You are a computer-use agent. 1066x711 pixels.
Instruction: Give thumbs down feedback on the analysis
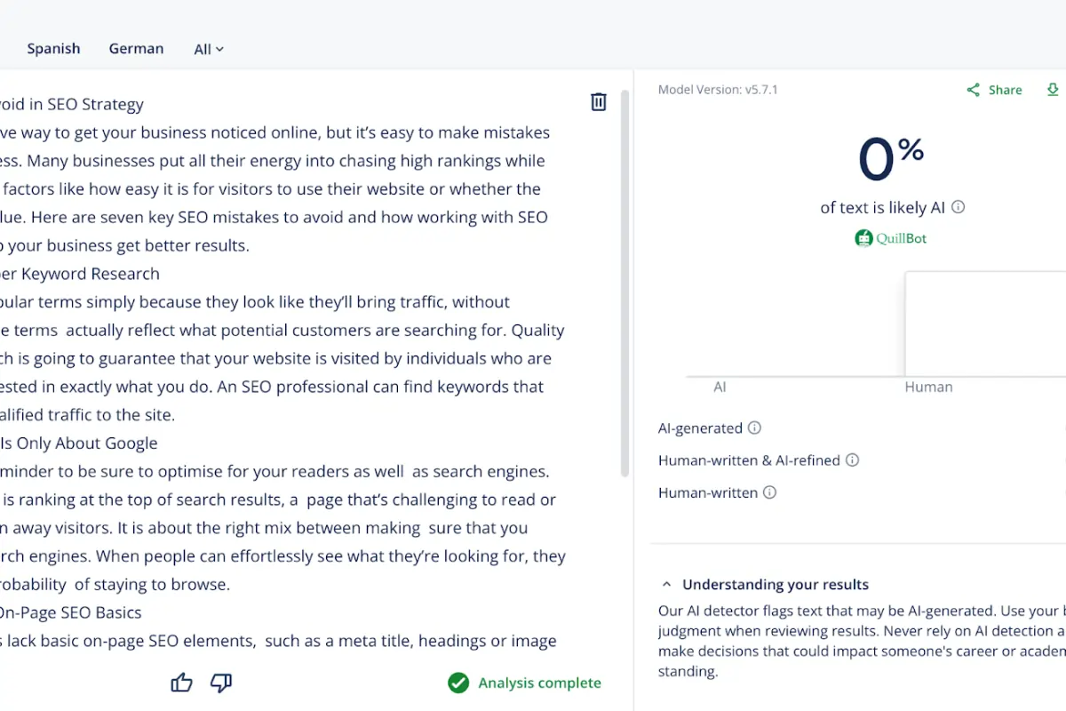click(219, 683)
